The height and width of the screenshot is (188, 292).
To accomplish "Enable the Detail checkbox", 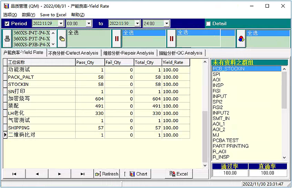I will click(x=208, y=24).
